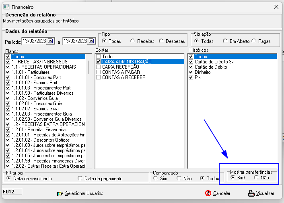Select Receitas radio in Tipo
Screen dimensions: 284x203
pyautogui.click(x=133, y=41)
